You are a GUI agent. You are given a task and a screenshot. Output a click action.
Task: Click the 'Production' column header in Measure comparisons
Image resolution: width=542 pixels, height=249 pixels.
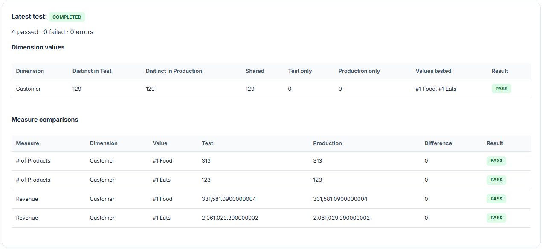[328, 143]
